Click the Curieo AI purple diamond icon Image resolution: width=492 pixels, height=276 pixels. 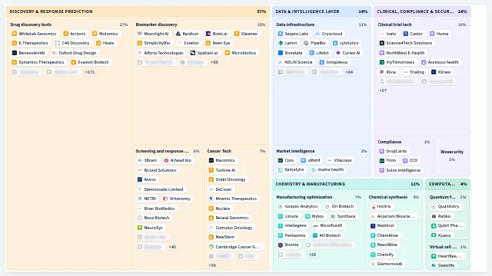point(338,53)
